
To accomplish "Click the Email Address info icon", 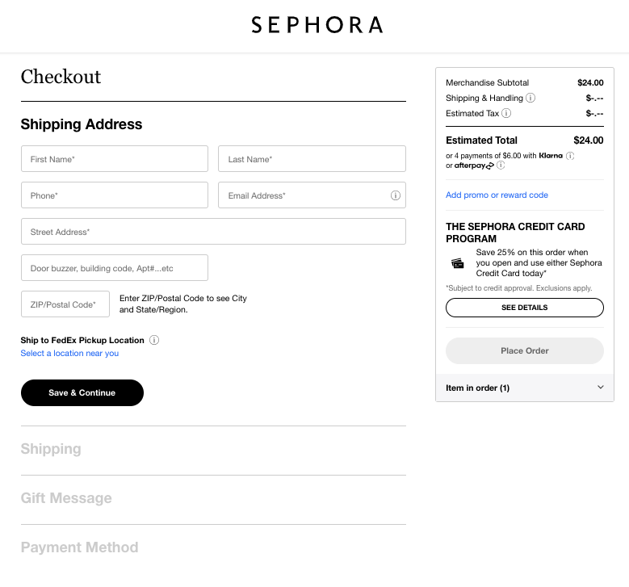I will [396, 195].
